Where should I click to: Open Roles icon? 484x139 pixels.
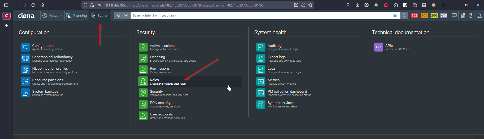pyautogui.click(x=143, y=81)
